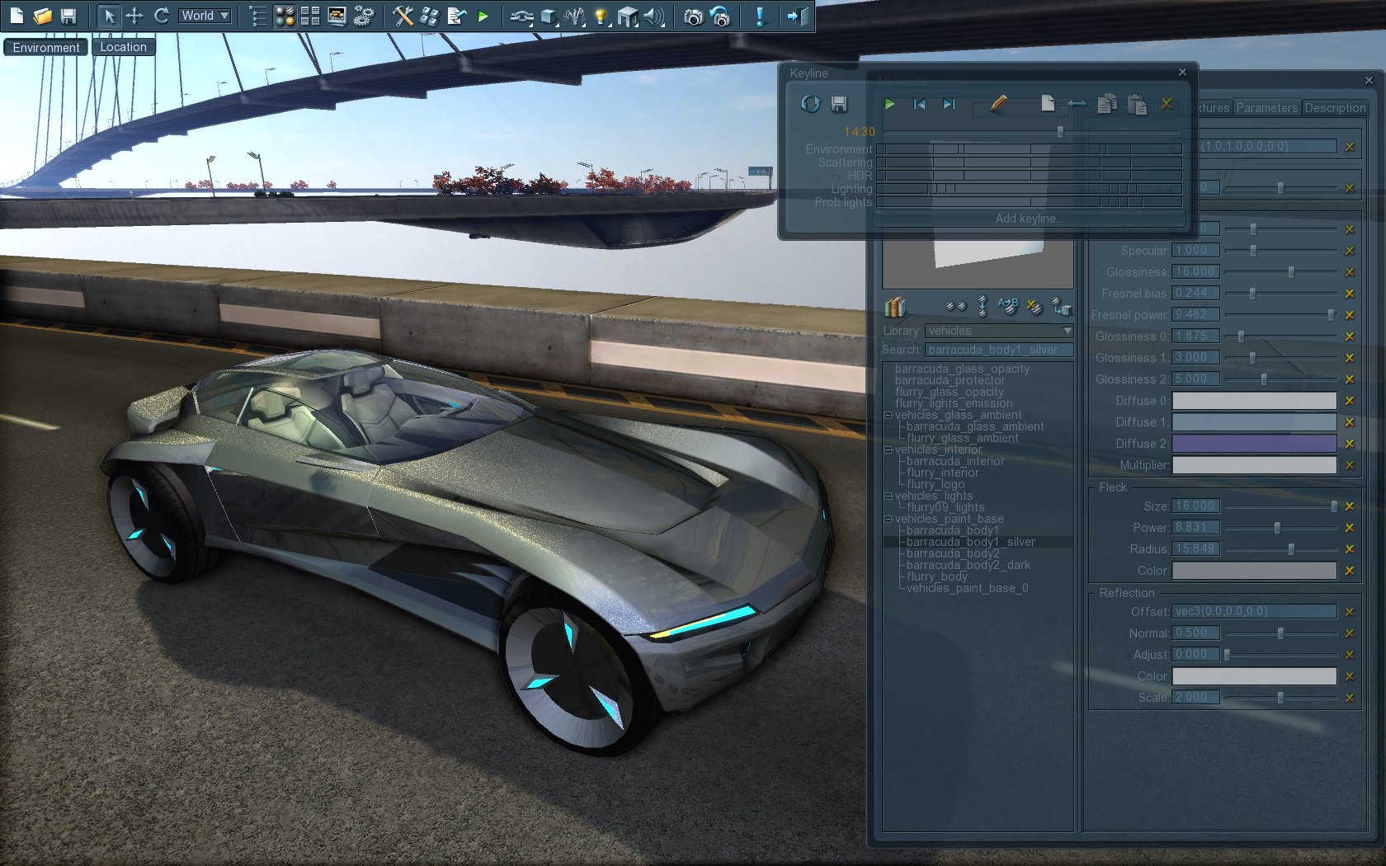
Task: Click the exit door arrow icon
Action: click(x=798, y=16)
